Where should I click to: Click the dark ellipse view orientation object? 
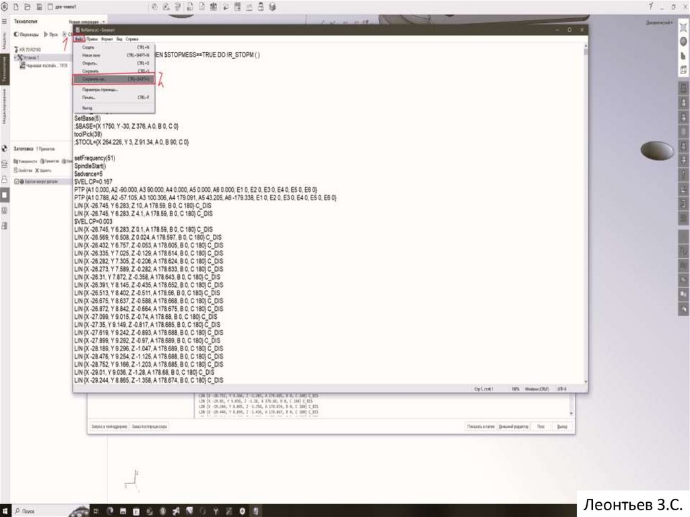coord(657,150)
